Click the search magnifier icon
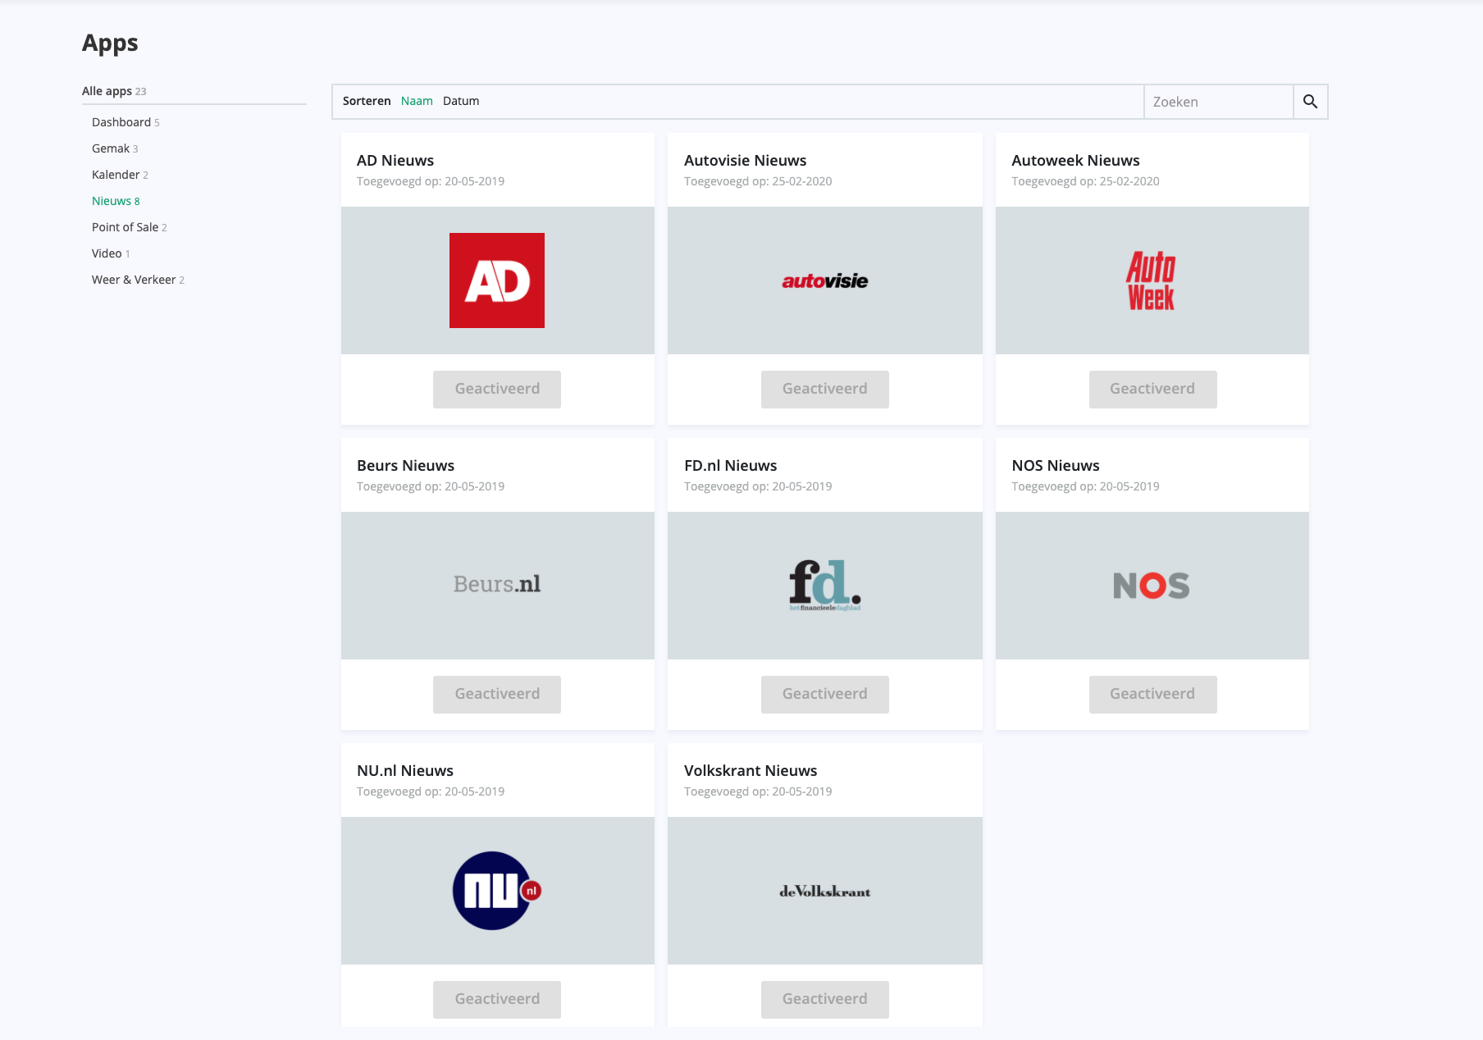The height and width of the screenshot is (1040, 1483). (1310, 101)
